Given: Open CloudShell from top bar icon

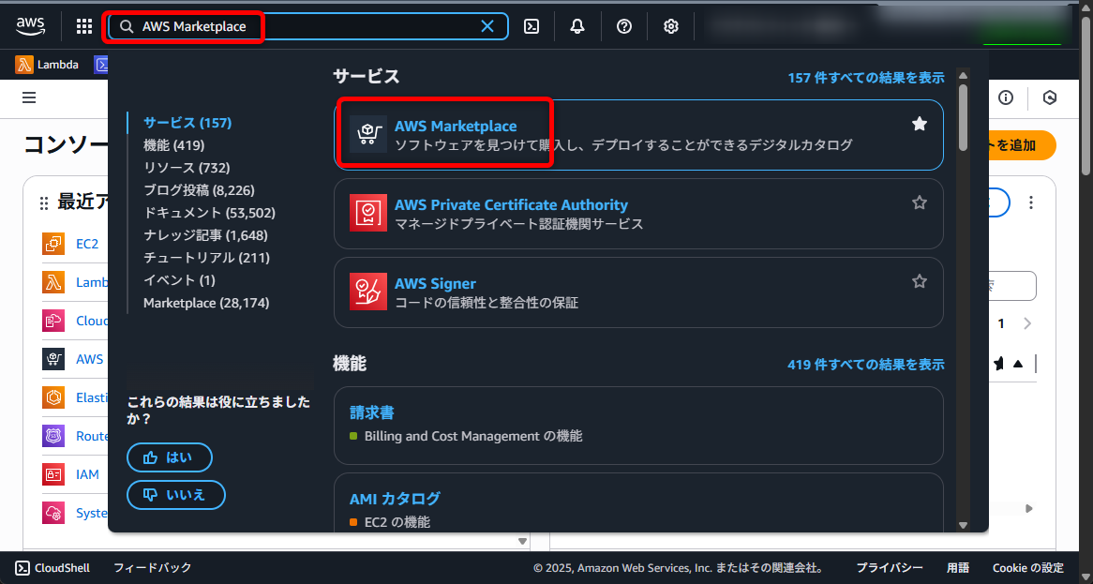Looking at the screenshot, I should tap(532, 26).
